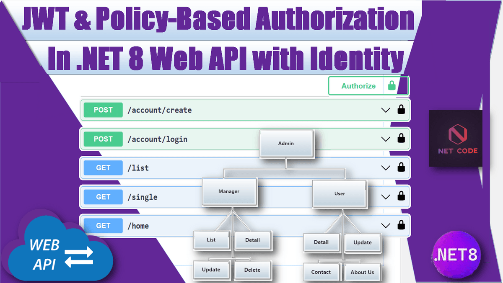
Task: Click the GET method badge for /home
Action: [103, 226]
